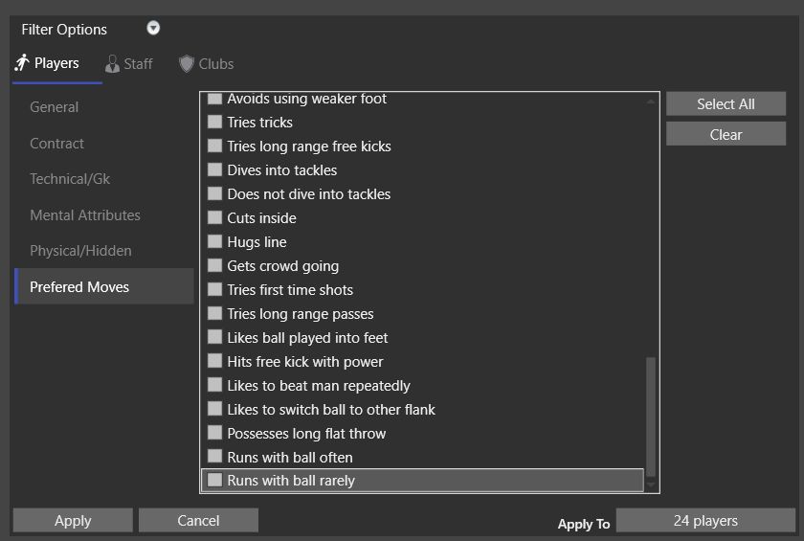Click the Clubs shield icon
Image resolution: width=804 pixels, height=541 pixels.
coord(186,64)
